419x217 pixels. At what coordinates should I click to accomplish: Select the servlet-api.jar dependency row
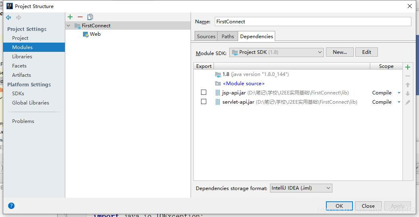(x=298, y=102)
